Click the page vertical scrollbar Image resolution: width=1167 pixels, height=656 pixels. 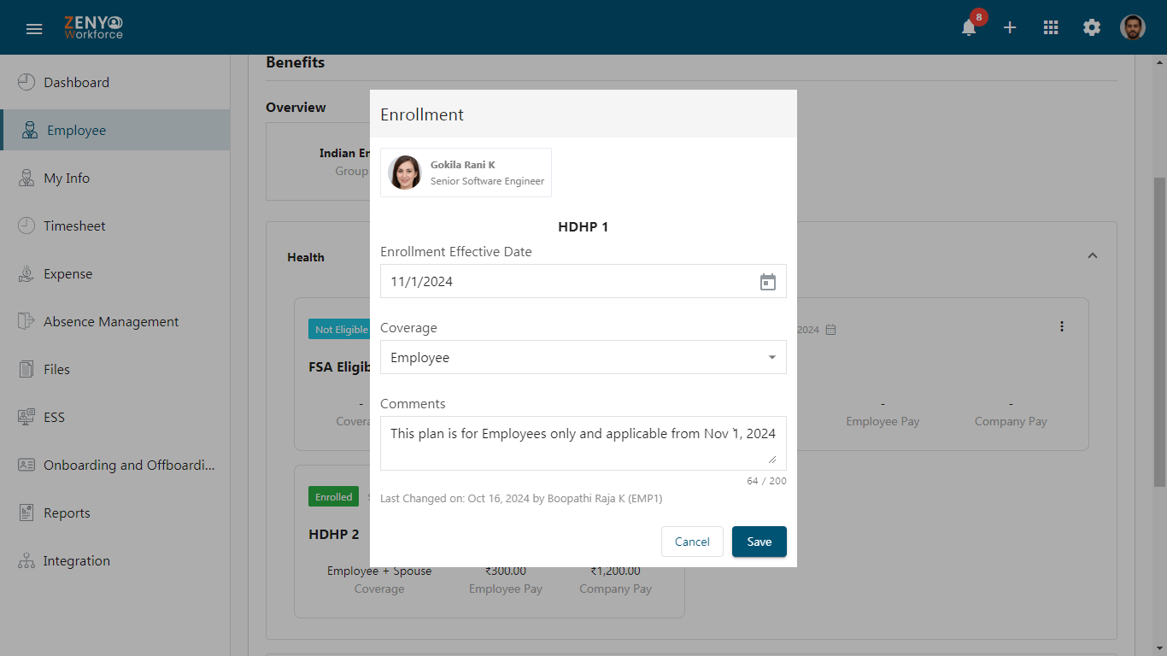point(1159,333)
